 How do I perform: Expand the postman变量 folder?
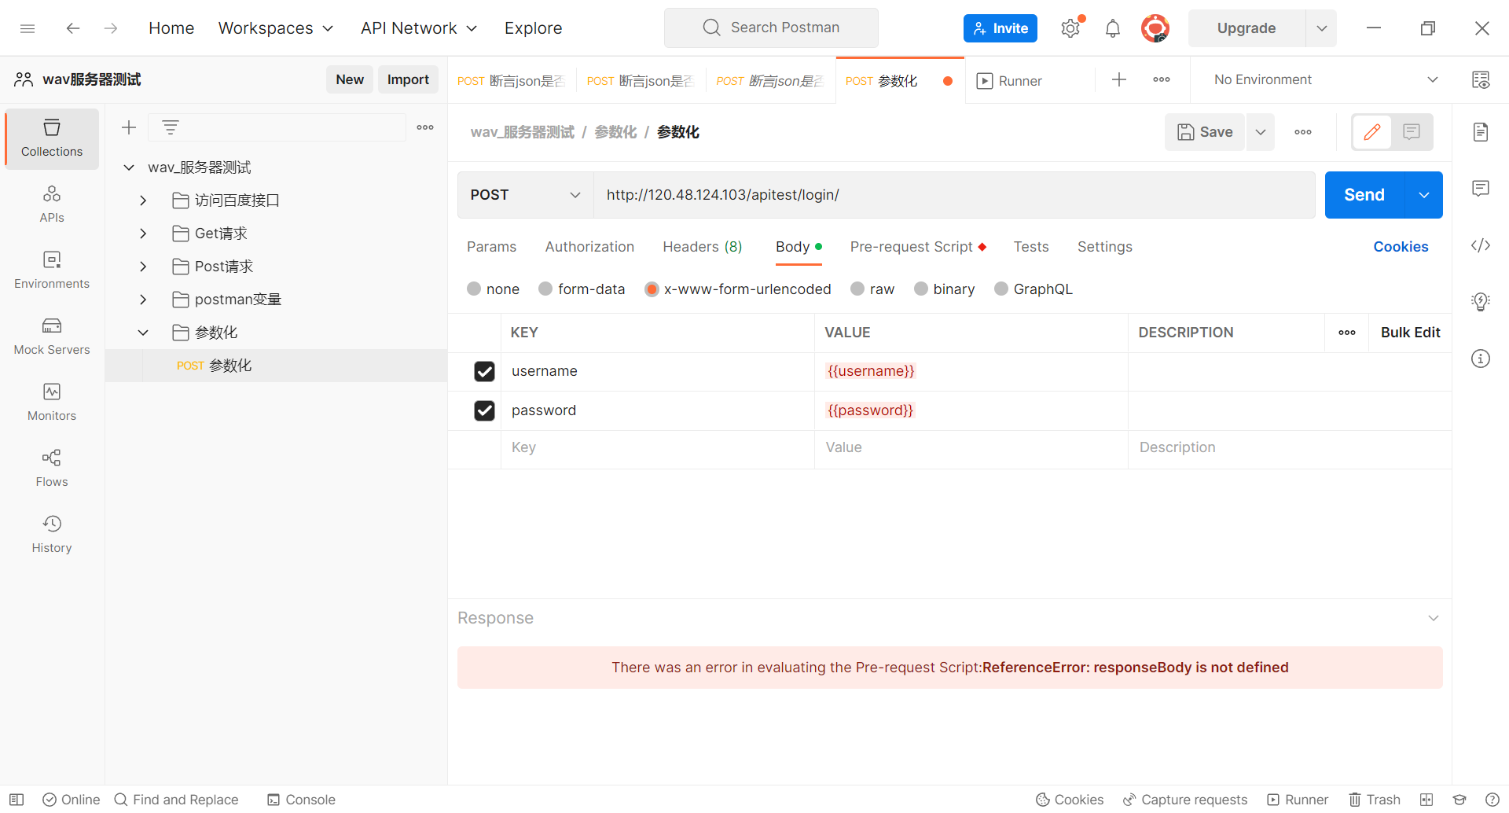[143, 300]
